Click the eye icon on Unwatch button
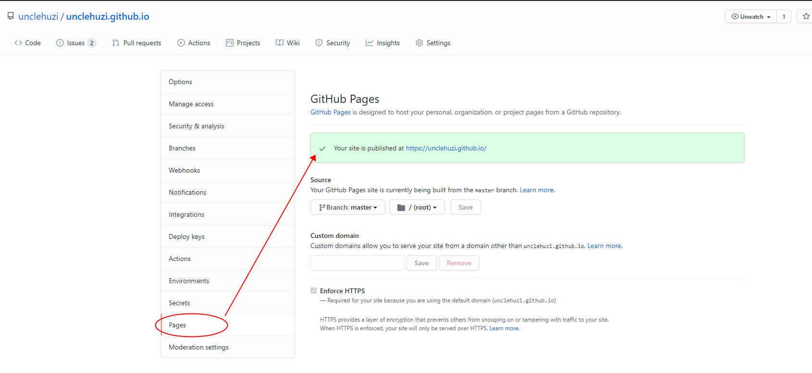This screenshot has height=373, width=812. 735,16
